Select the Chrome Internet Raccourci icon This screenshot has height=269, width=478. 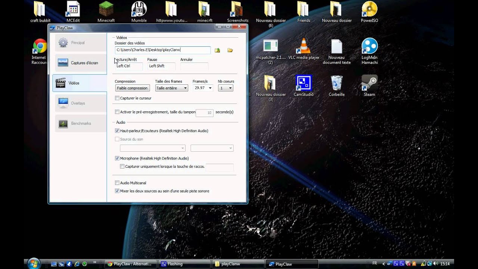40,52
